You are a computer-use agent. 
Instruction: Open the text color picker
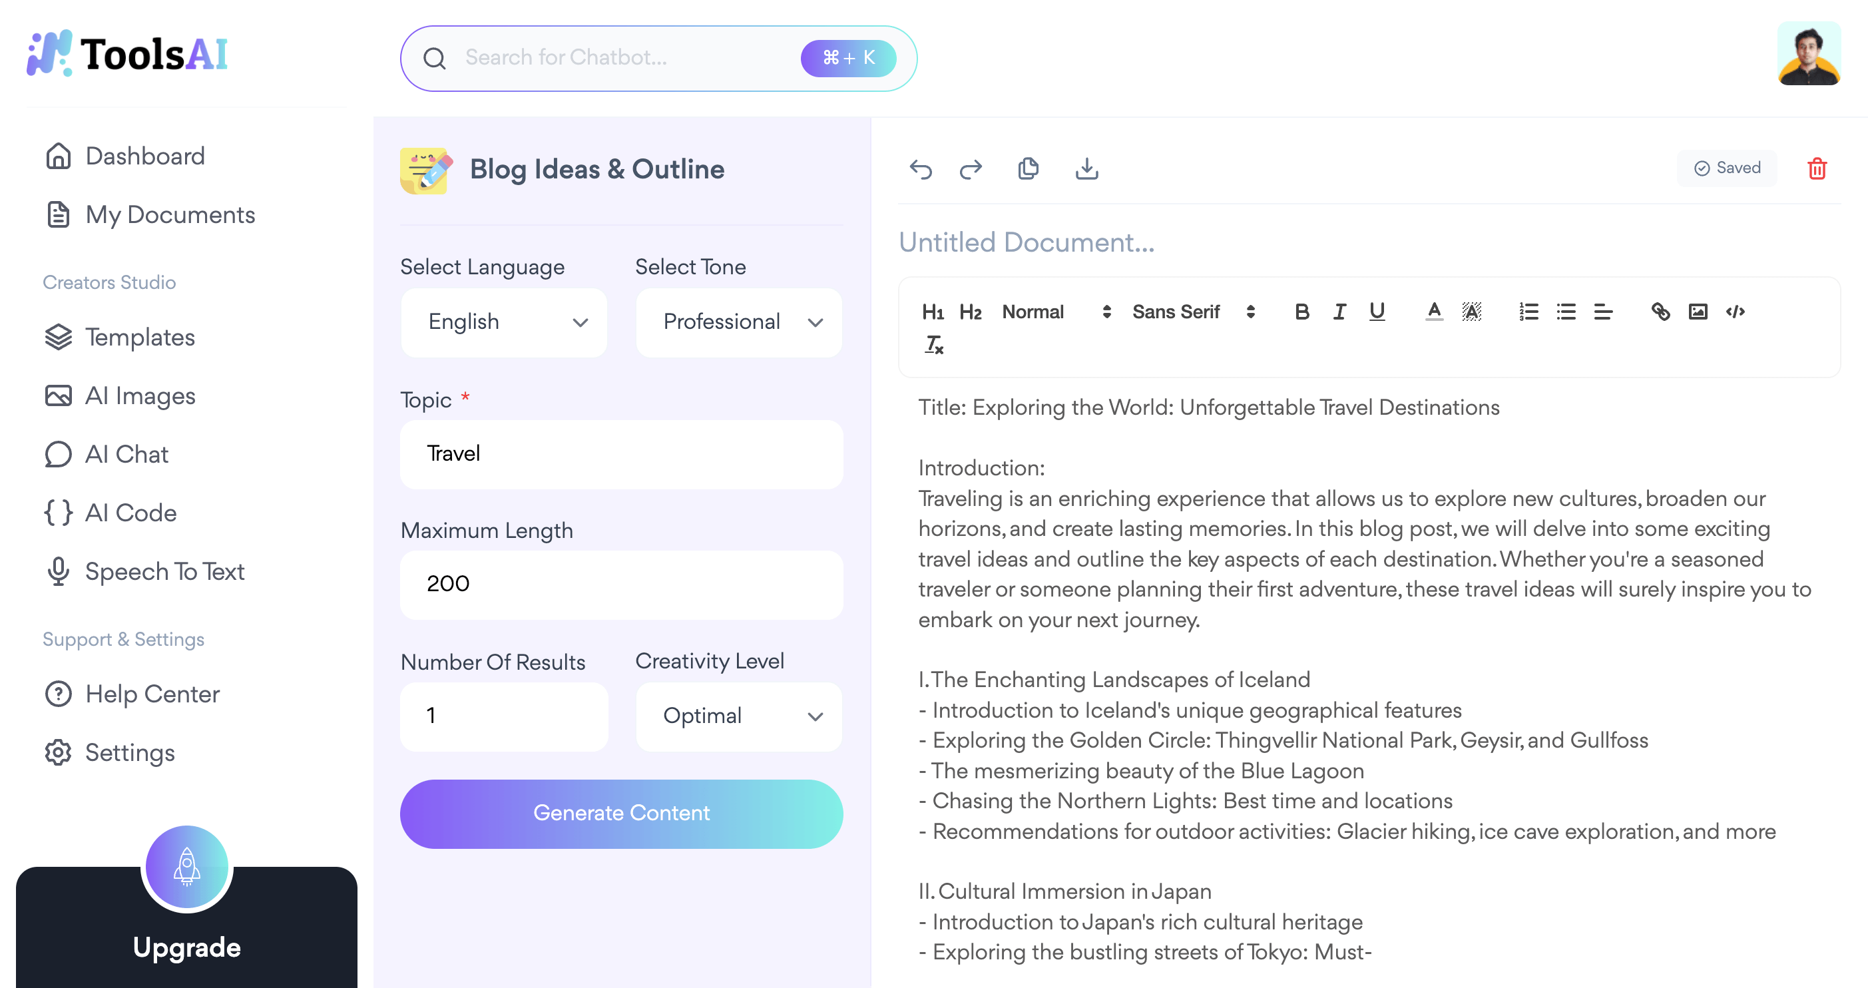[x=1434, y=312]
